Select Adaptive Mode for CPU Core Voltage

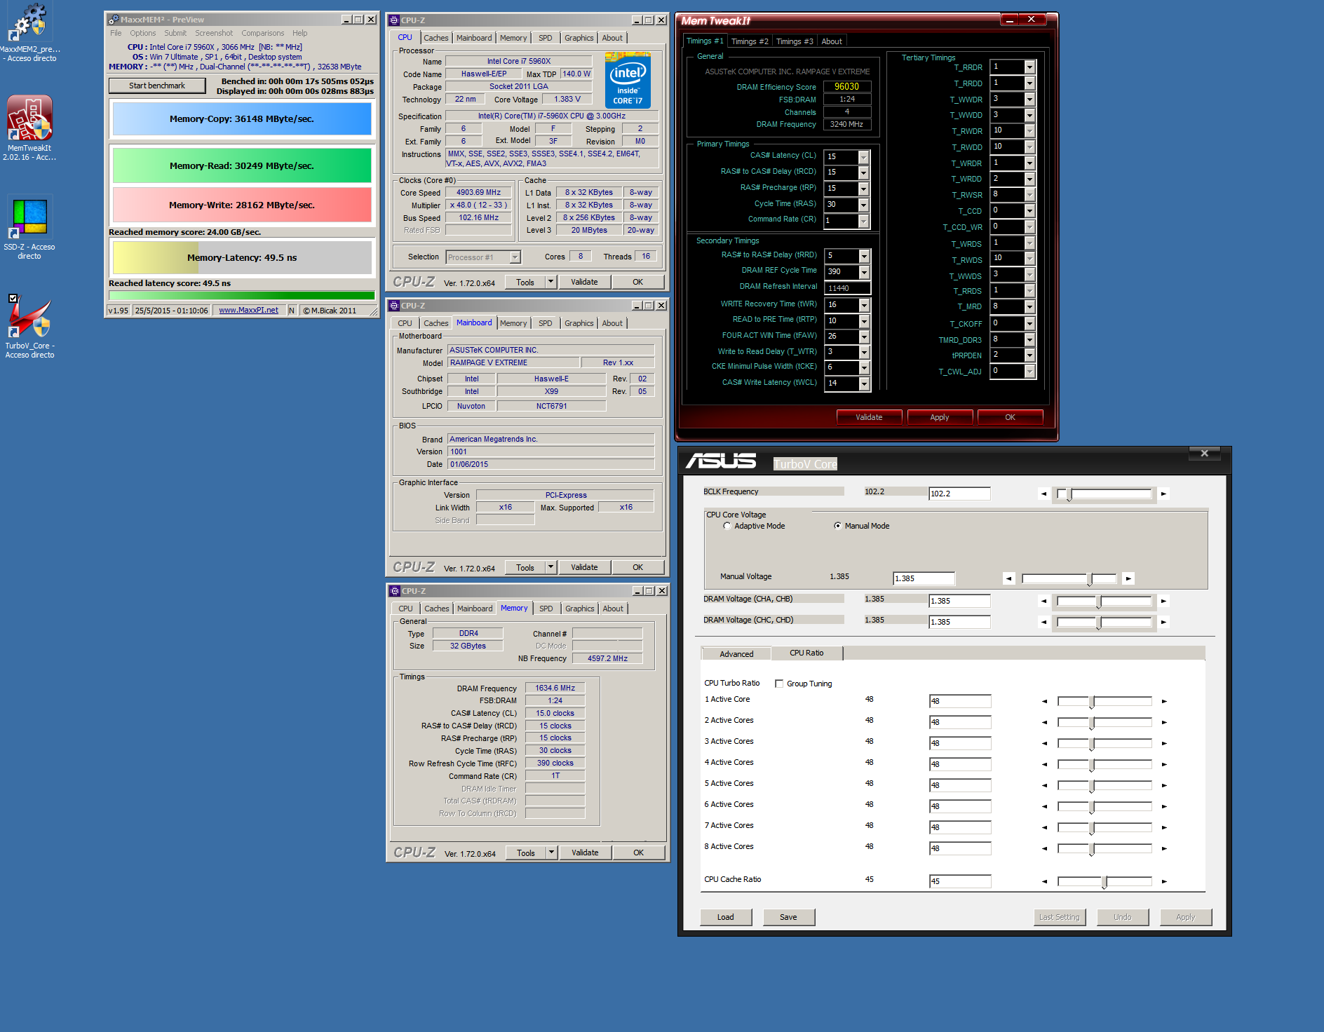727,526
